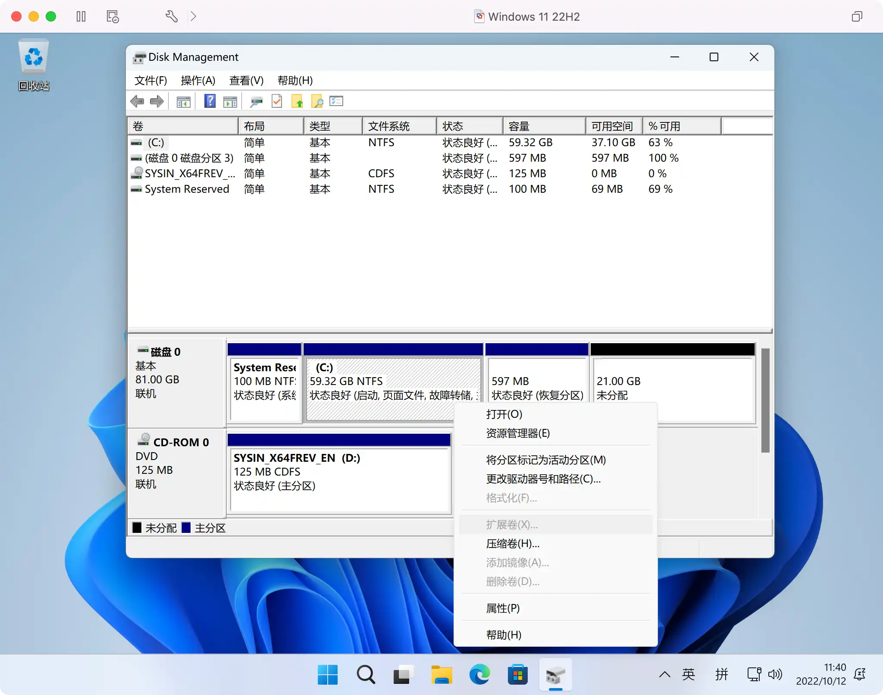Click the volume speaker tray icon
The height and width of the screenshot is (695, 883).
point(775,674)
